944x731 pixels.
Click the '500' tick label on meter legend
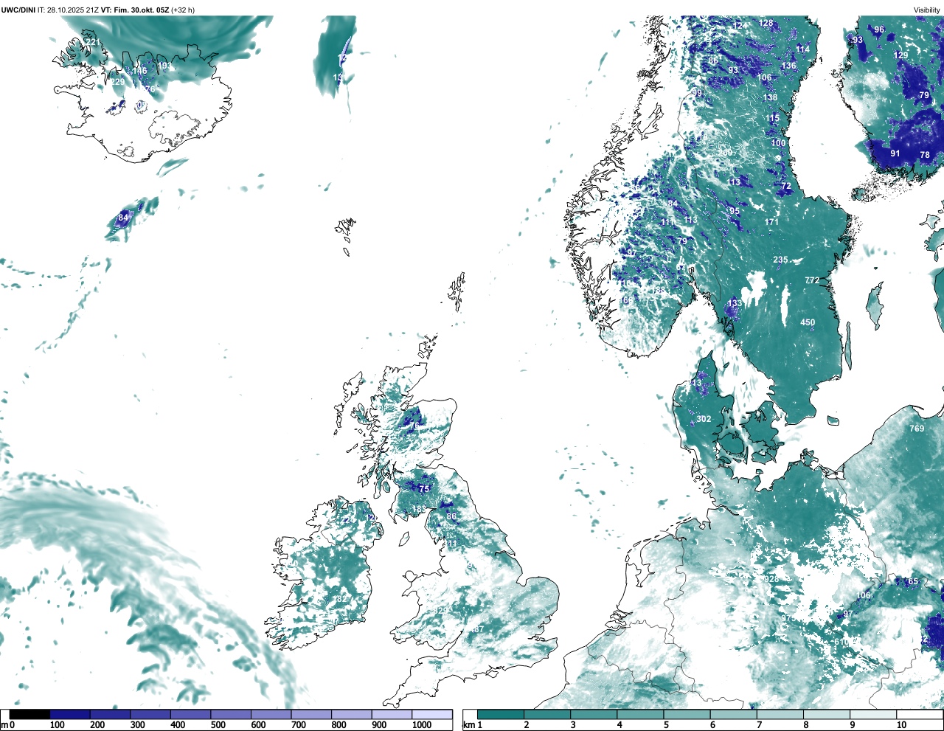coord(218,725)
